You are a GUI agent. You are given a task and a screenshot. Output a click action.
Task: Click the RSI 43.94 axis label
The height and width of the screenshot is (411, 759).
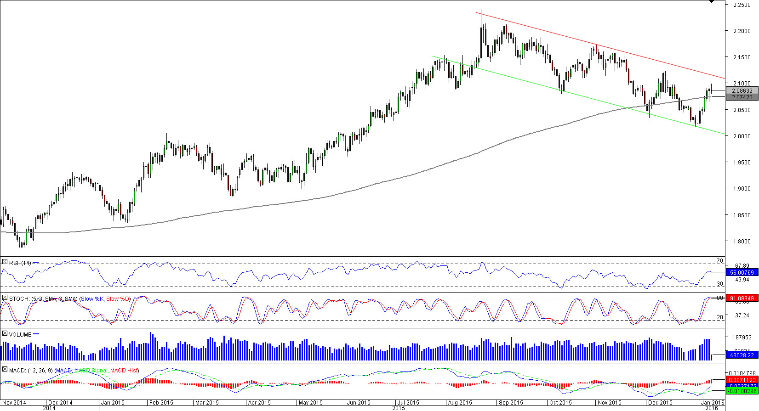(742, 280)
